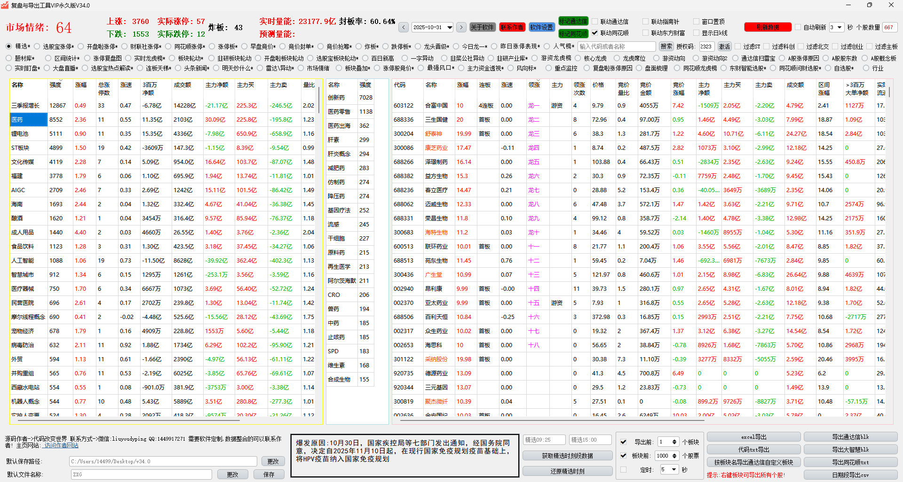
Task: Click the 保存 button
Action: 269,474
